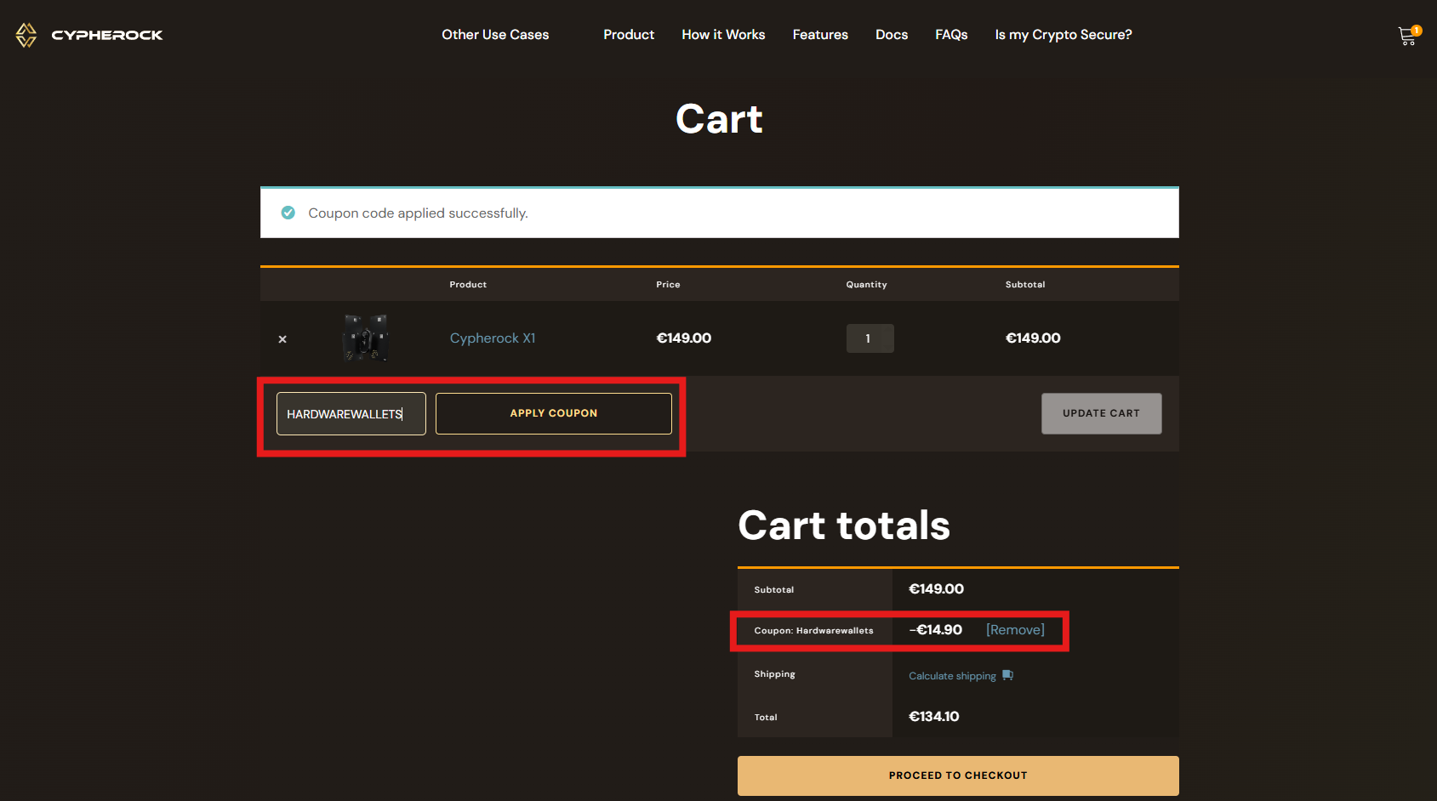Click the truck icon next to Calculate shipping
Viewport: 1437px width, 801px height.
coord(1007,674)
